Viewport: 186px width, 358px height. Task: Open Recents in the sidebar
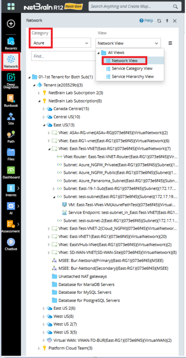point(11,43)
